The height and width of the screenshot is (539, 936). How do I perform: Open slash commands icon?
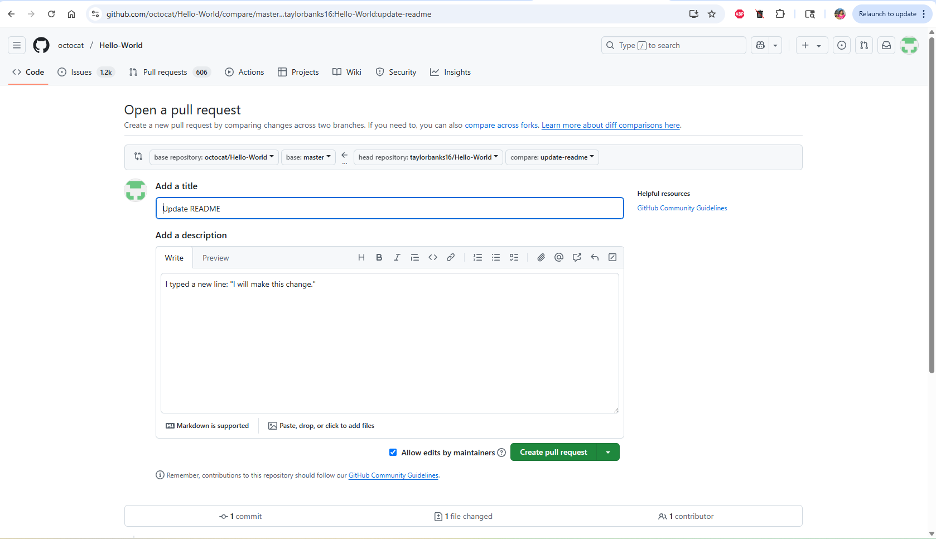[612, 257]
